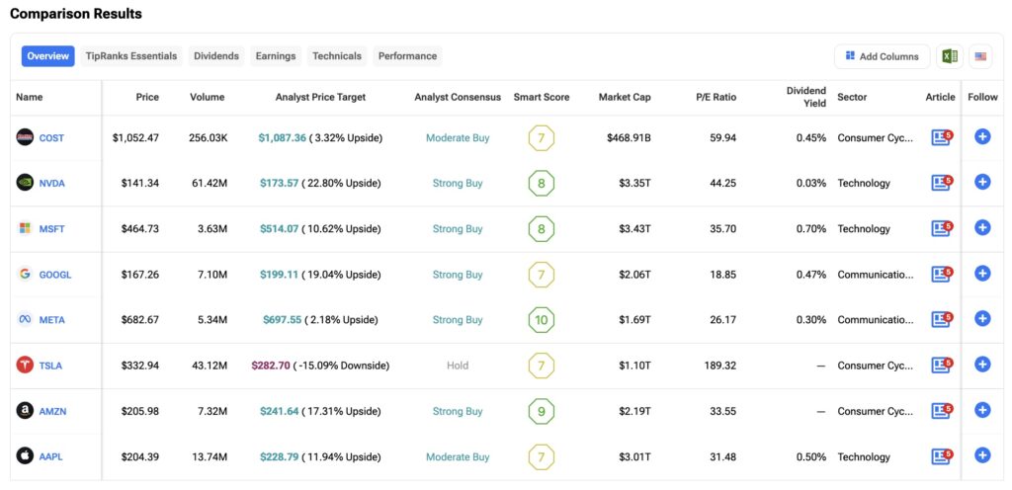Click the Add Columns button
Image resolution: width=1012 pixels, height=490 pixels.
coord(882,56)
